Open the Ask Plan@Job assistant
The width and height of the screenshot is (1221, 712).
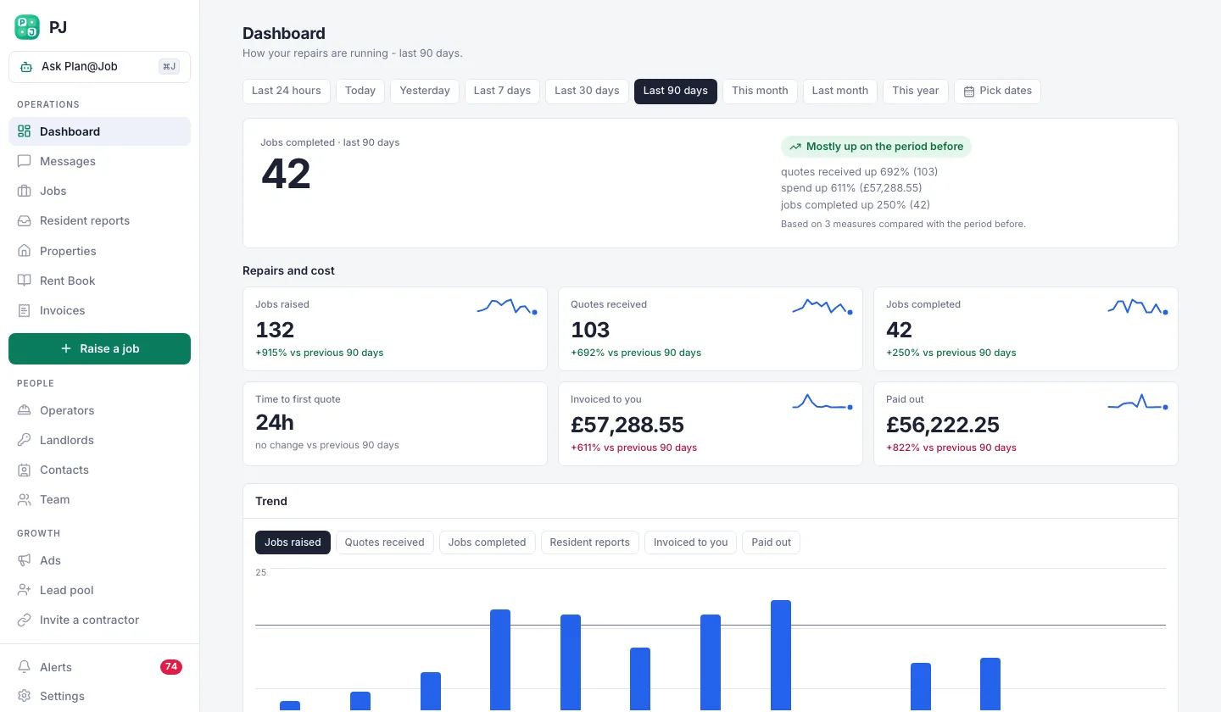[99, 67]
